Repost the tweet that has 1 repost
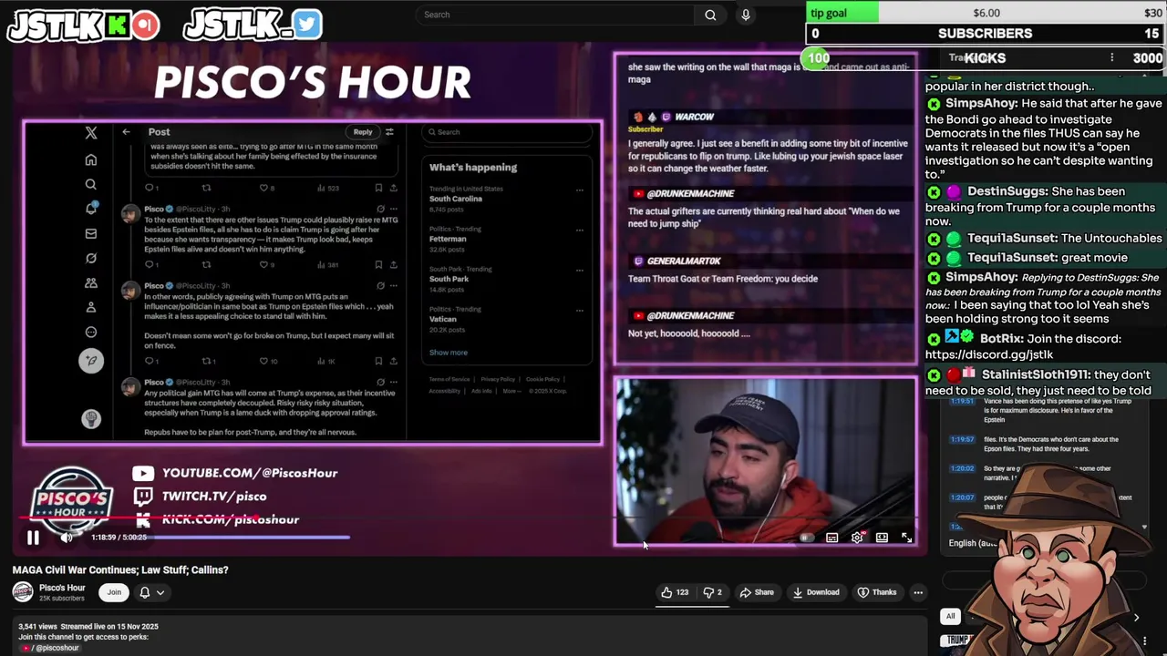 (x=209, y=361)
